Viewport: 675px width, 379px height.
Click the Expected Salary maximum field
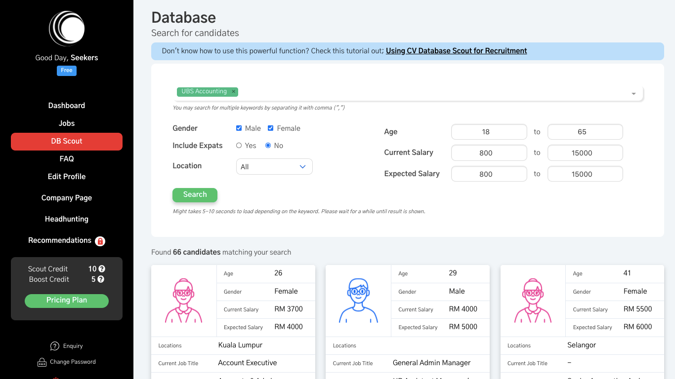585,174
